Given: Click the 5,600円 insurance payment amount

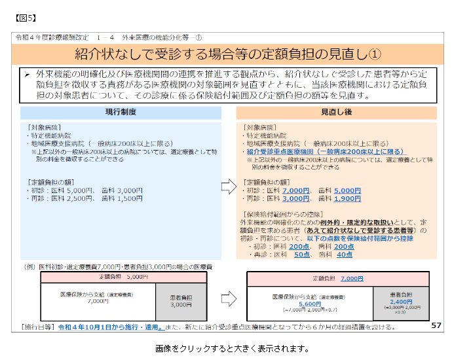Looking at the screenshot, I should [310, 304].
